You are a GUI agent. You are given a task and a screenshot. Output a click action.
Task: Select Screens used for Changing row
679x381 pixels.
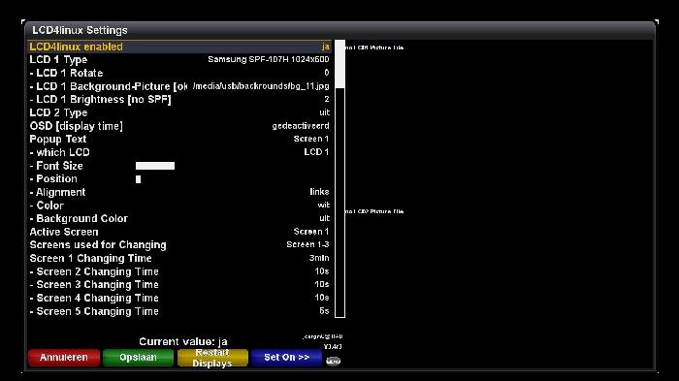pos(179,245)
